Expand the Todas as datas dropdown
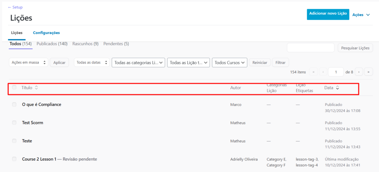379x172 pixels. click(92, 63)
